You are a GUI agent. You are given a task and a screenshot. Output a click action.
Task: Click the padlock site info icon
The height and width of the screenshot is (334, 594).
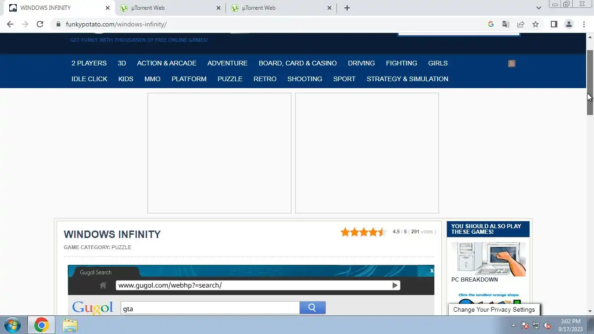coord(58,24)
